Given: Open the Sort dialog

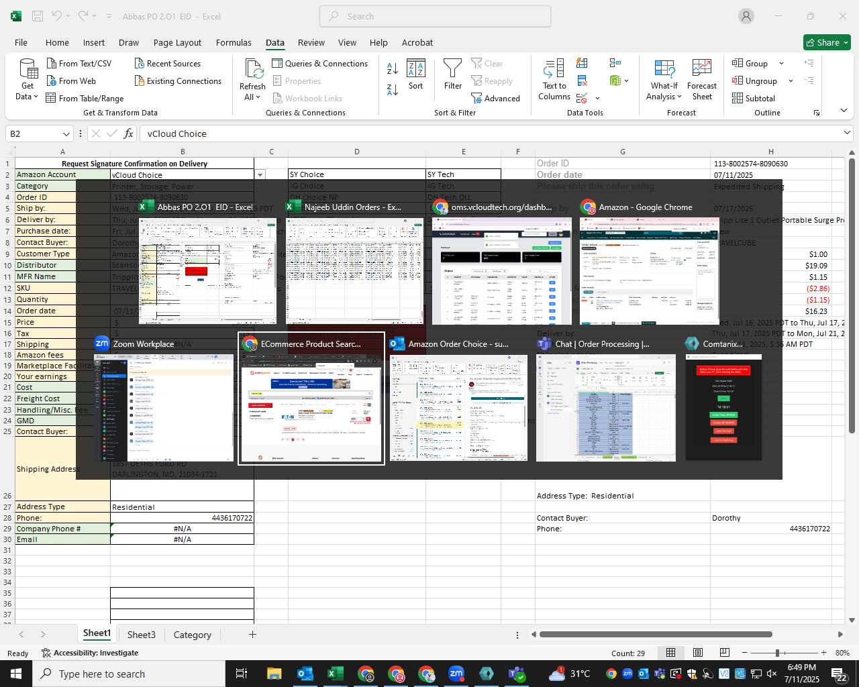Looking at the screenshot, I should tap(416, 74).
